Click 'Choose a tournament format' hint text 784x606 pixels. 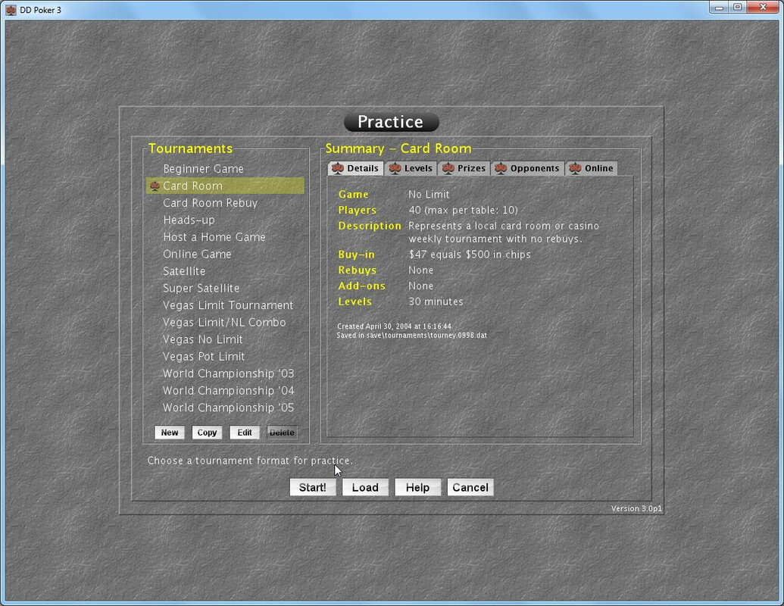coord(250,461)
